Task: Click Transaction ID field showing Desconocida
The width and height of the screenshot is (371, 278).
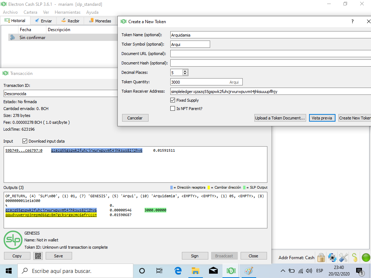Action: [61, 93]
